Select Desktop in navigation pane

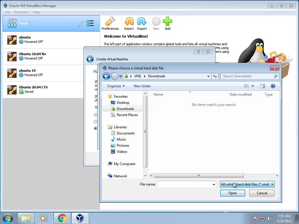pos(123,102)
